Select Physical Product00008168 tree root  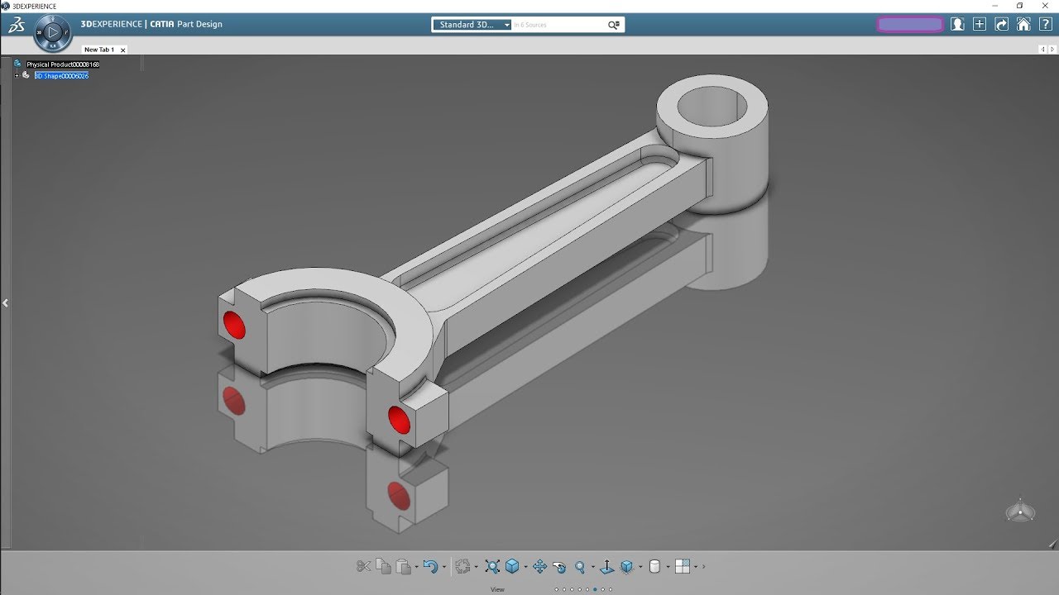coord(63,64)
